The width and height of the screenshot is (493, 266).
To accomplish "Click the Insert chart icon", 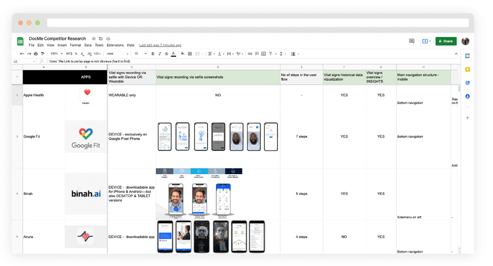I will click(x=263, y=54).
